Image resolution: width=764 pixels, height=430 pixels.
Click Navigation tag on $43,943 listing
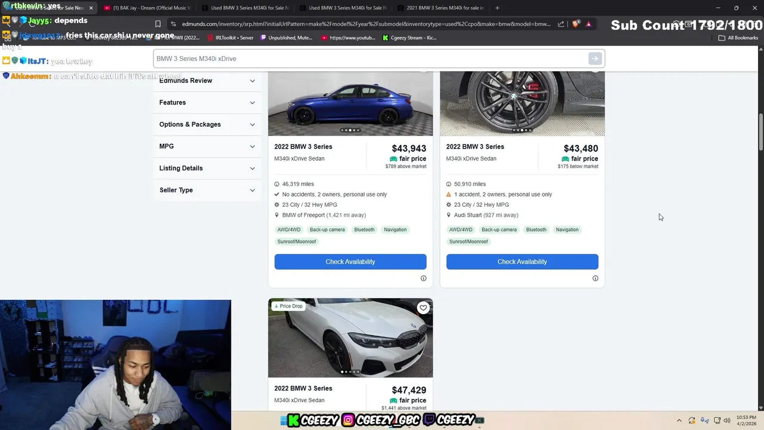pos(395,230)
